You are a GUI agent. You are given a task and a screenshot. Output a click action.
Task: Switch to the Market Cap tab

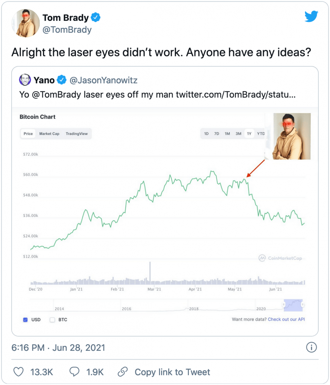[49, 133]
